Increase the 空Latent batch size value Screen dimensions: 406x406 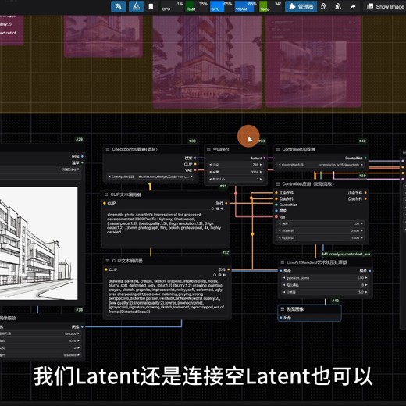coord(261,179)
